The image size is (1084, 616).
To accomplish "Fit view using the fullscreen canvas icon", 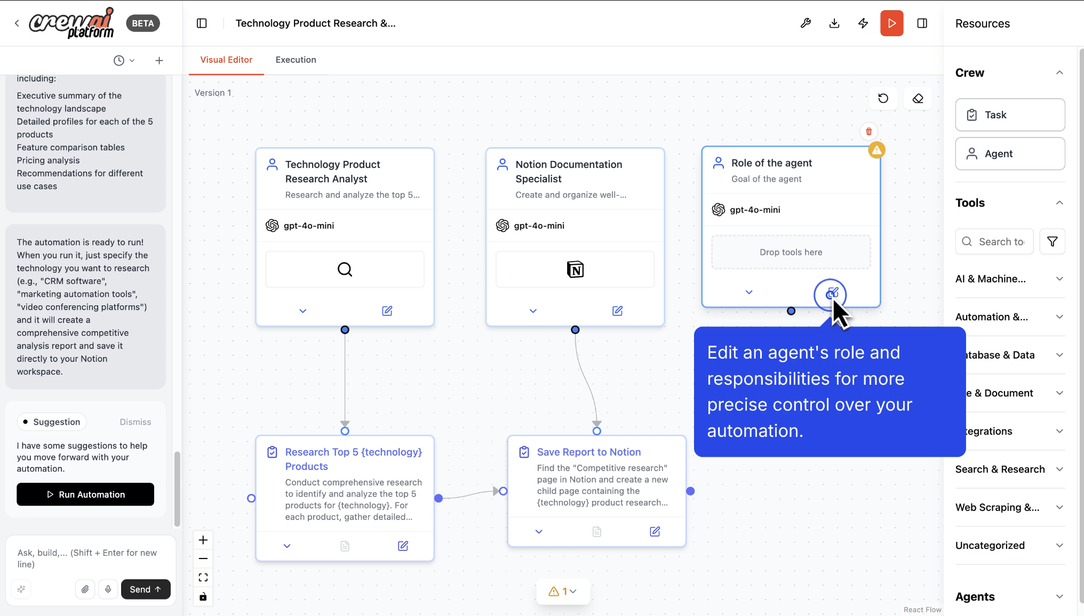I will [x=203, y=577].
